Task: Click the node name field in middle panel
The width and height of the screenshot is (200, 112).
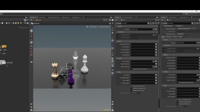Action: [x=134, y=23]
